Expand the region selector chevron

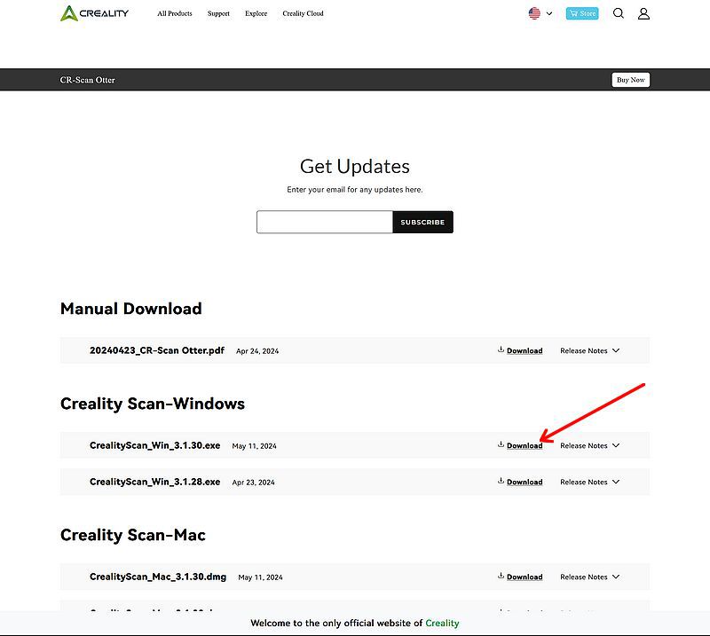[549, 13]
